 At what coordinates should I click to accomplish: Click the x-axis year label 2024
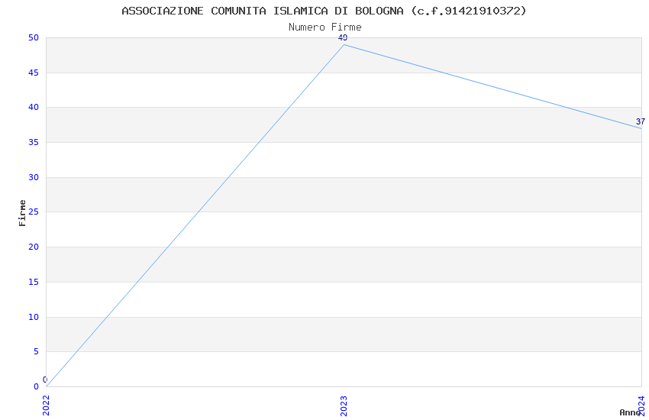tap(641, 405)
